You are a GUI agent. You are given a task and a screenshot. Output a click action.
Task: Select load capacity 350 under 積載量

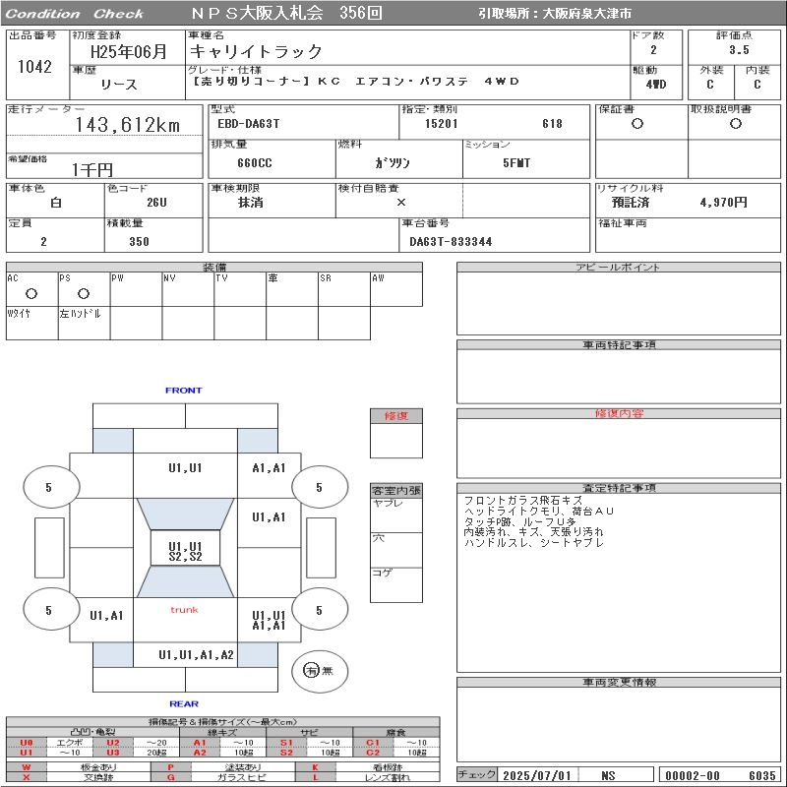(139, 241)
